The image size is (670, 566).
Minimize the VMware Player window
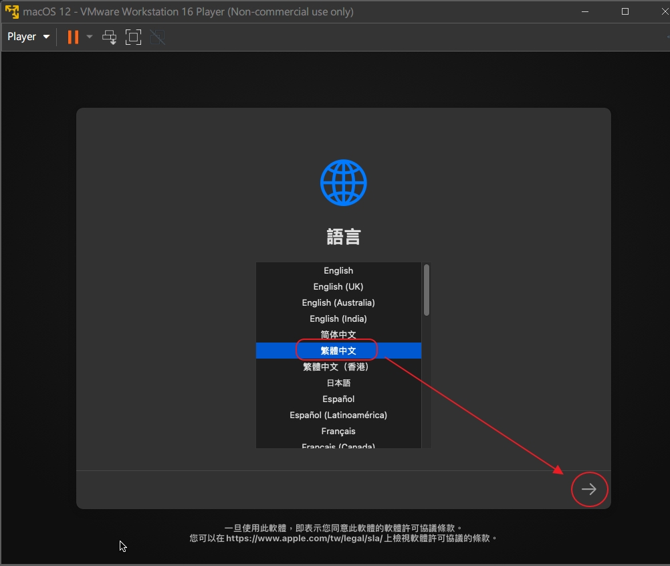pyautogui.click(x=585, y=11)
